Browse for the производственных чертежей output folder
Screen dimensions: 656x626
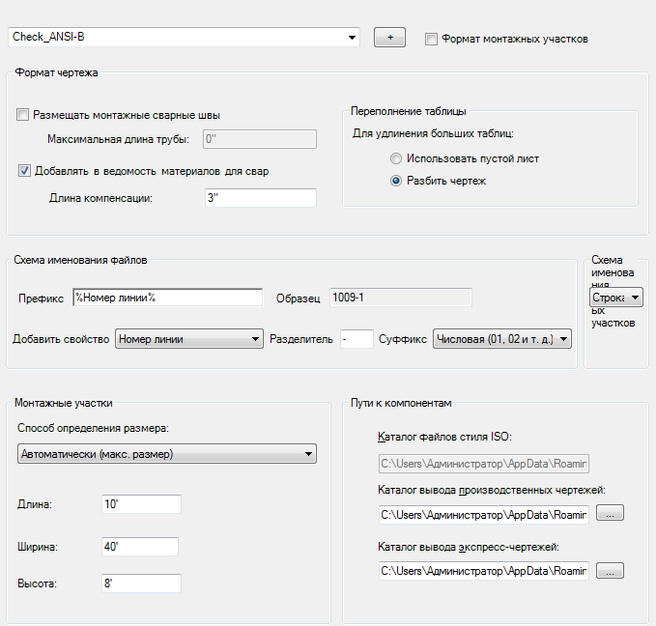pyautogui.click(x=610, y=514)
